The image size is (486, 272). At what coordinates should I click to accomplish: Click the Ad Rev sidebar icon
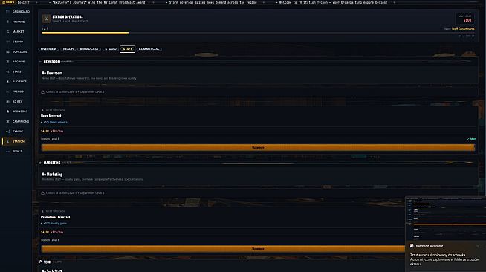coord(7,102)
